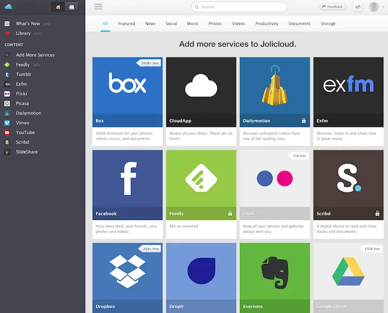Click the YouTube sidebar icon
Screen dimensions: 388x313
pyautogui.click(x=7, y=132)
